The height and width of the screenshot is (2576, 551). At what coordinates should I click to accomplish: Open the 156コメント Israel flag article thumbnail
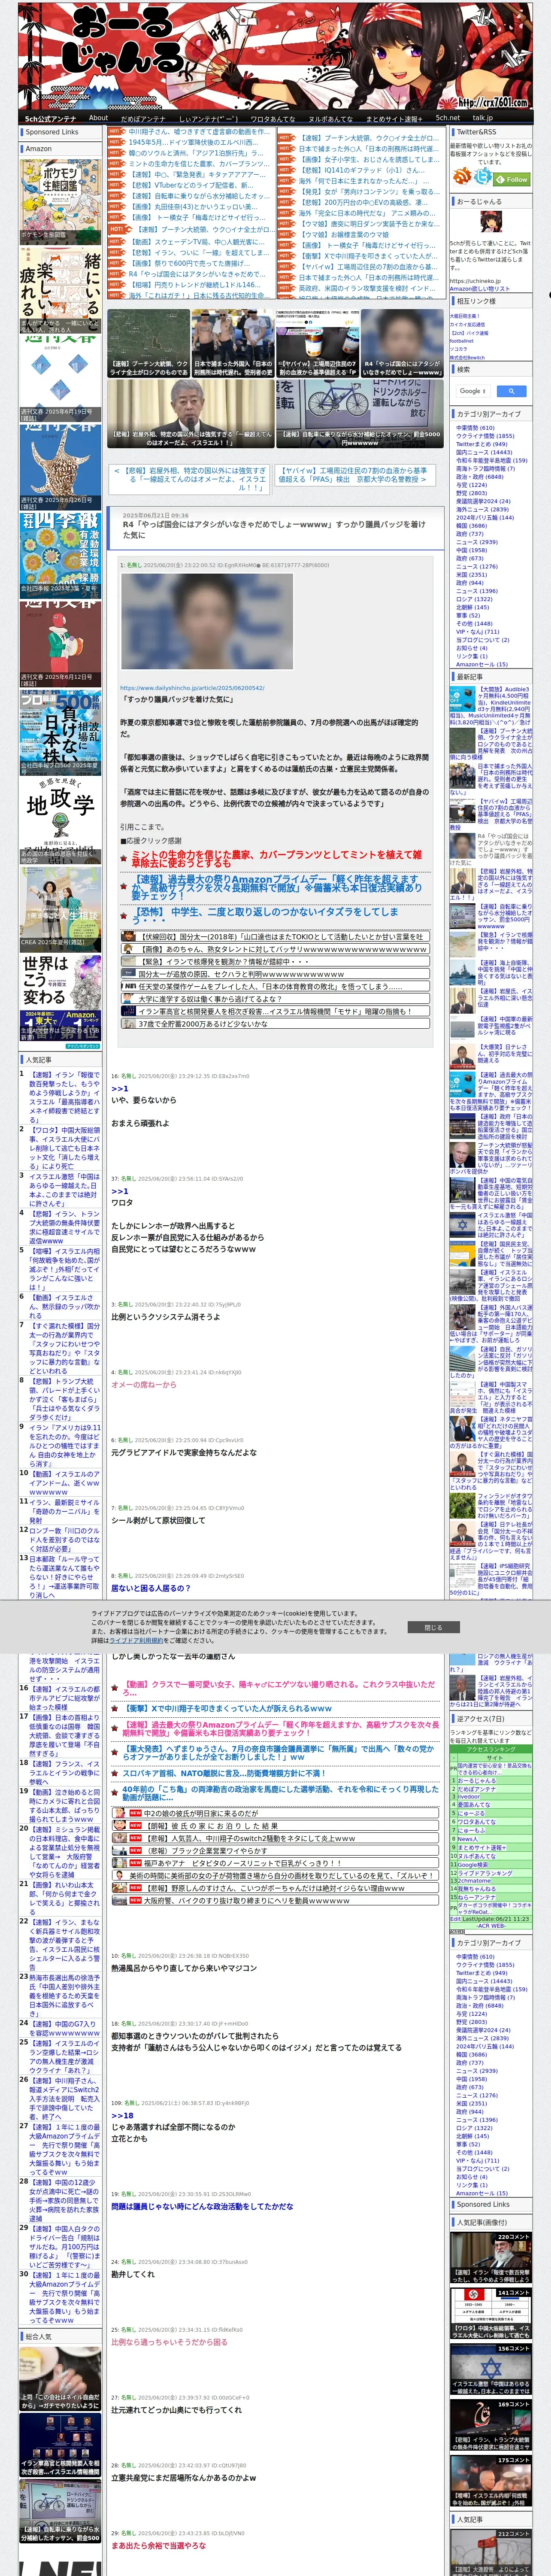point(491,2369)
